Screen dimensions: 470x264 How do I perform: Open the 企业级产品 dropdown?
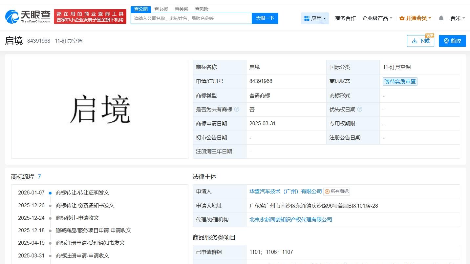(376, 19)
